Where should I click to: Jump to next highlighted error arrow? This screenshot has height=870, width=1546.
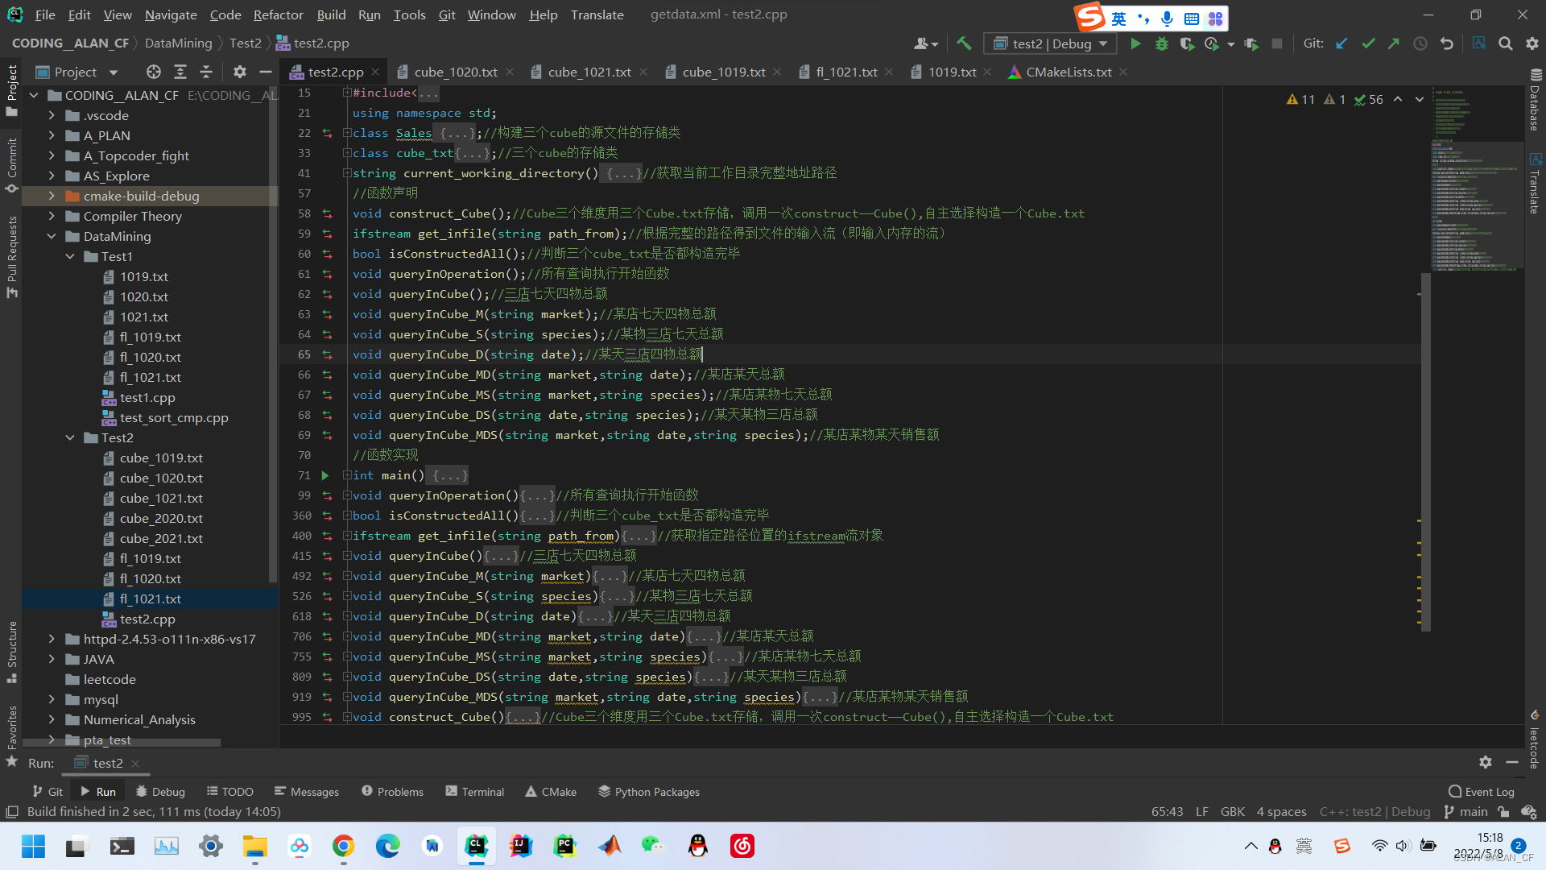(x=1420, y=99)
